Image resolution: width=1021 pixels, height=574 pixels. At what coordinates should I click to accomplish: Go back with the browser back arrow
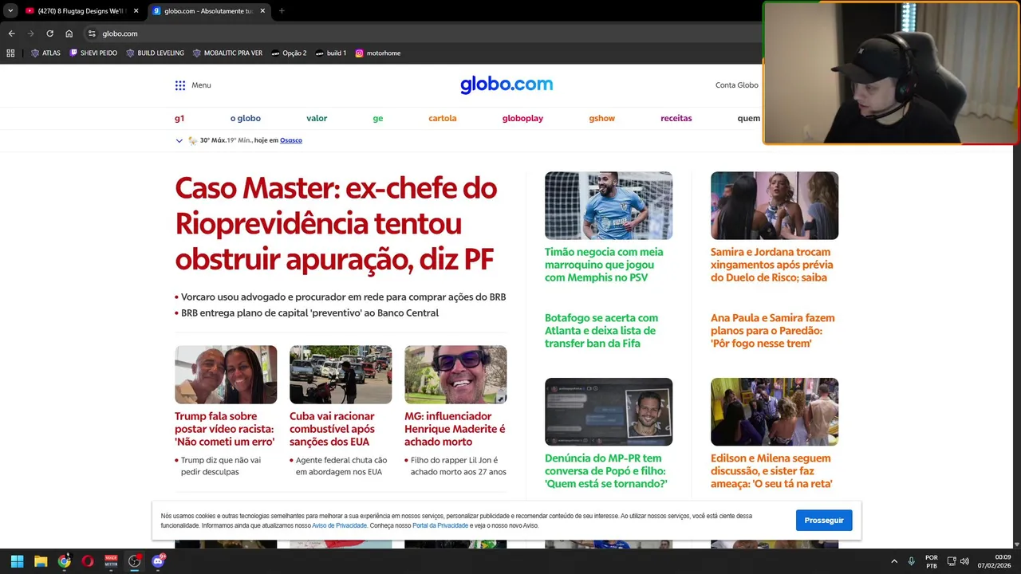(11, 33)
